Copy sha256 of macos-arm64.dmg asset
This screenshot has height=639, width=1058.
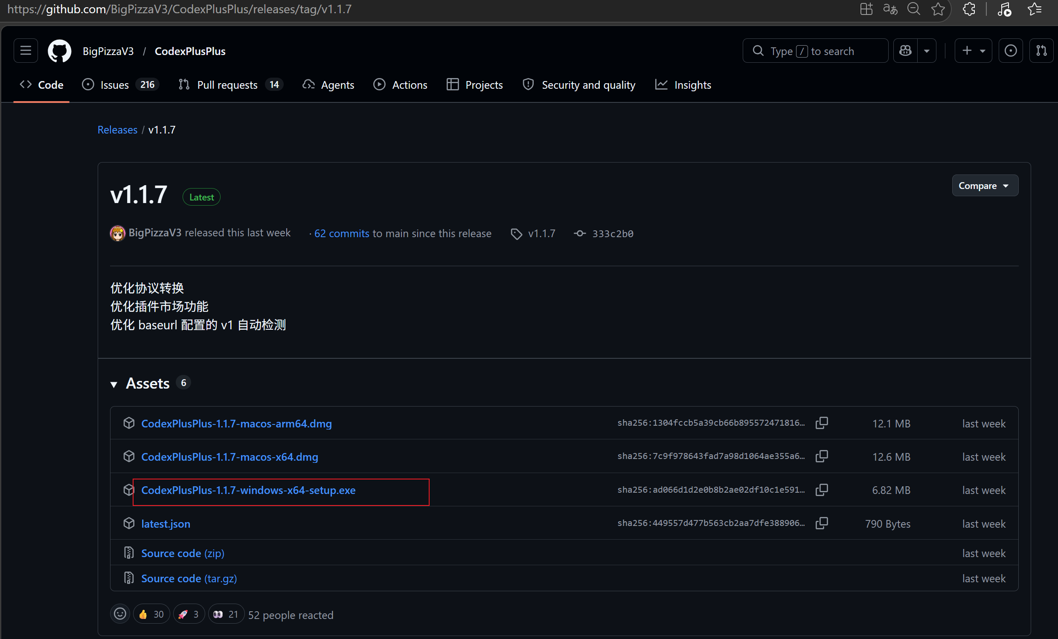[x=822, y=423]
